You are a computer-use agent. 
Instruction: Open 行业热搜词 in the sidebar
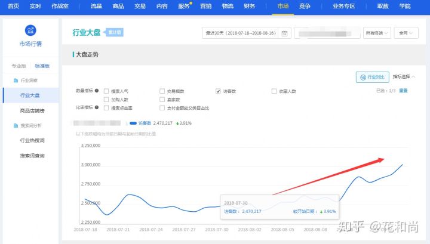click(x=32, y=141)
